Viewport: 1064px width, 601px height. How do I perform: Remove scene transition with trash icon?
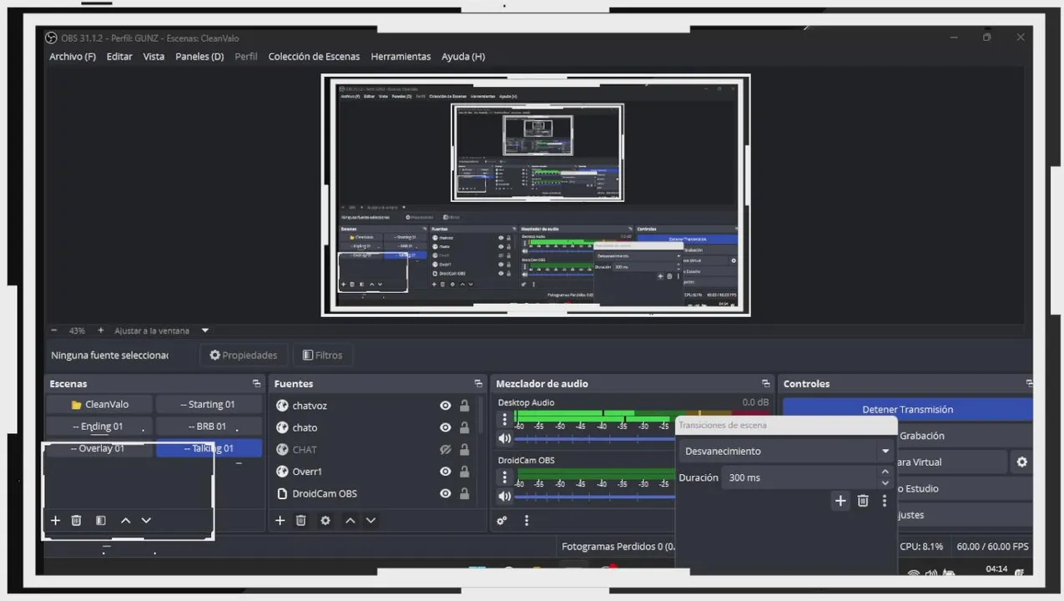863,501
